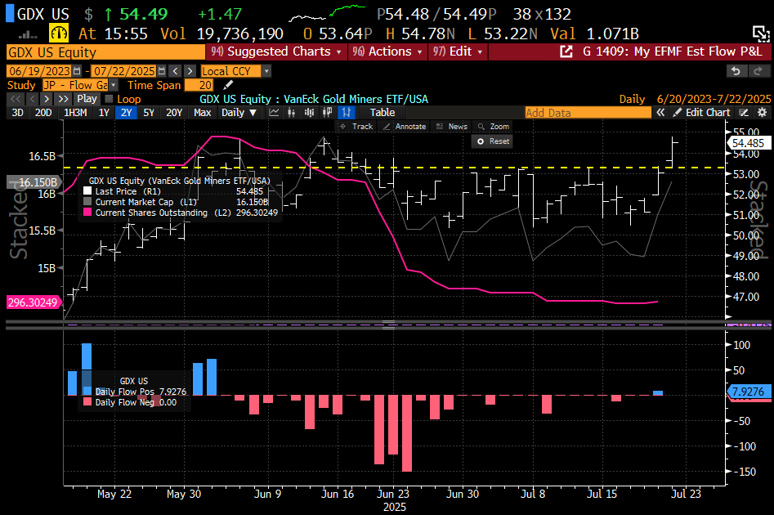Viewport: 774px width, 515px height.
Task: Click the GDX US Equity security field
Action: coord(105,51)
